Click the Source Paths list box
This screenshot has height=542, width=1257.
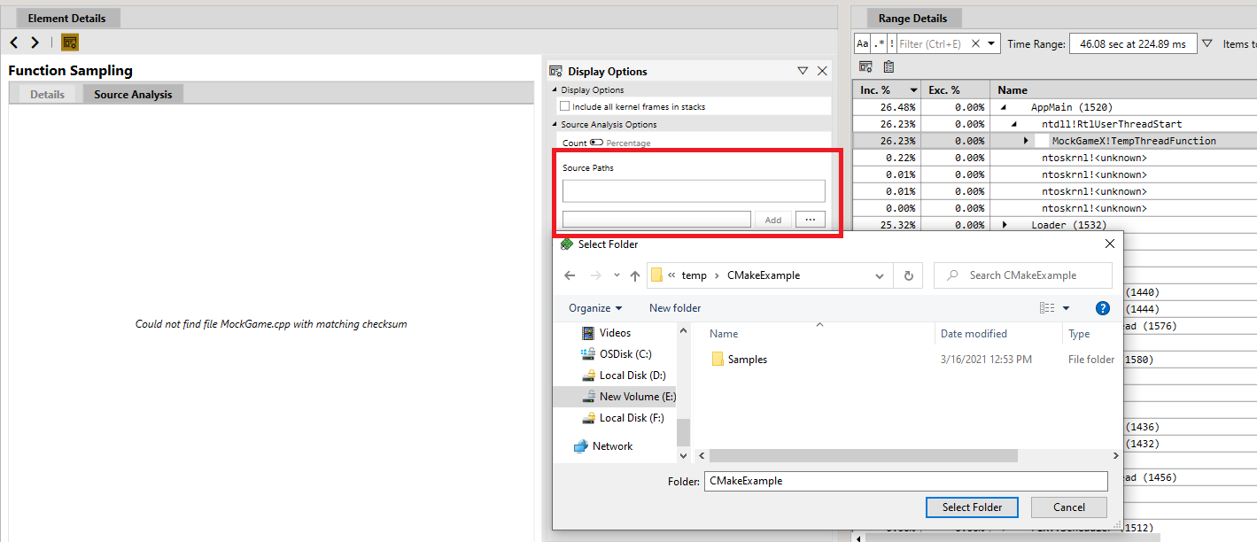(694, 190)
